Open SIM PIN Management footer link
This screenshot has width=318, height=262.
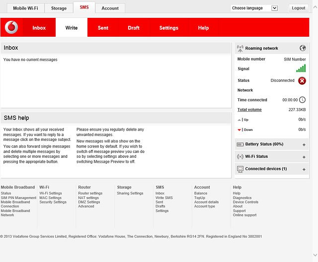pos(18,197)
